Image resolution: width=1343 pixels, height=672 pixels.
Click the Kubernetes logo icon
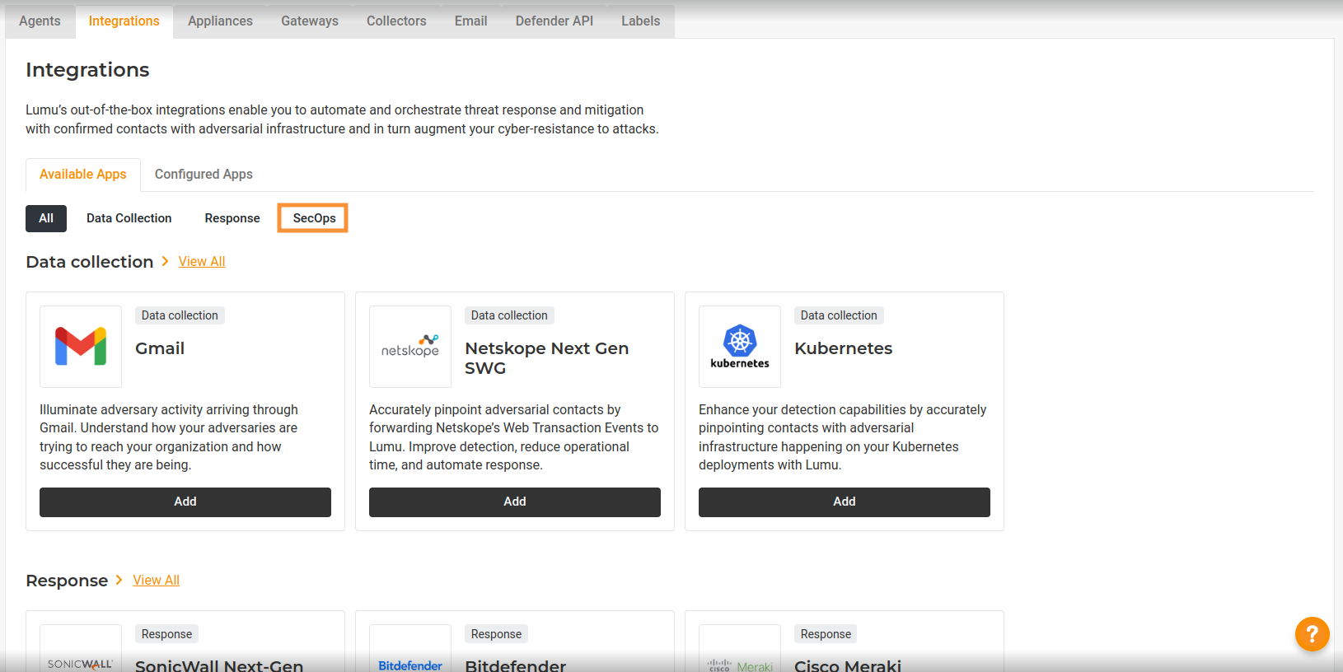[740, 347]
